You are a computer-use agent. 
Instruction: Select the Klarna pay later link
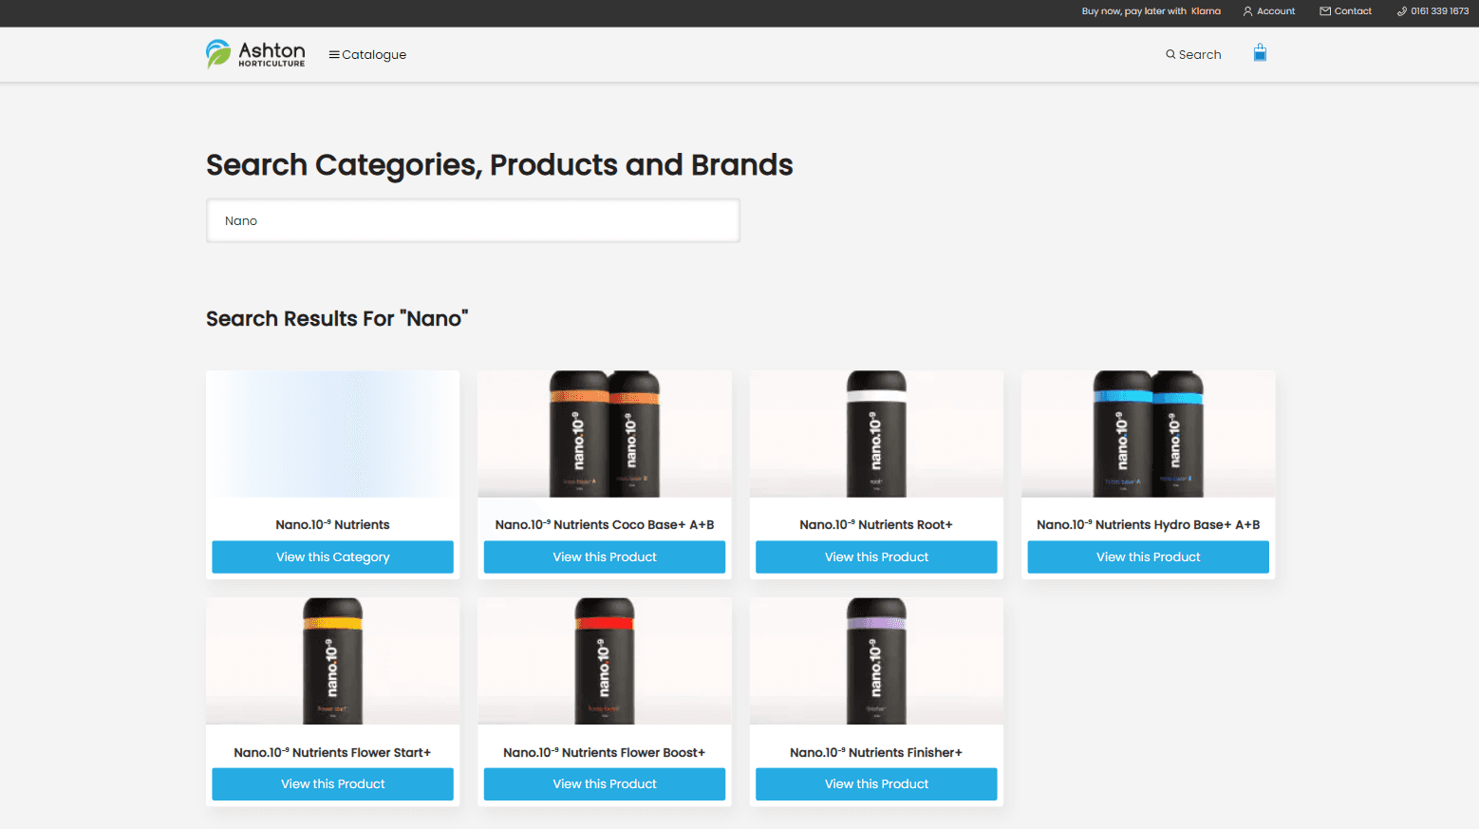pos(1206,11)
